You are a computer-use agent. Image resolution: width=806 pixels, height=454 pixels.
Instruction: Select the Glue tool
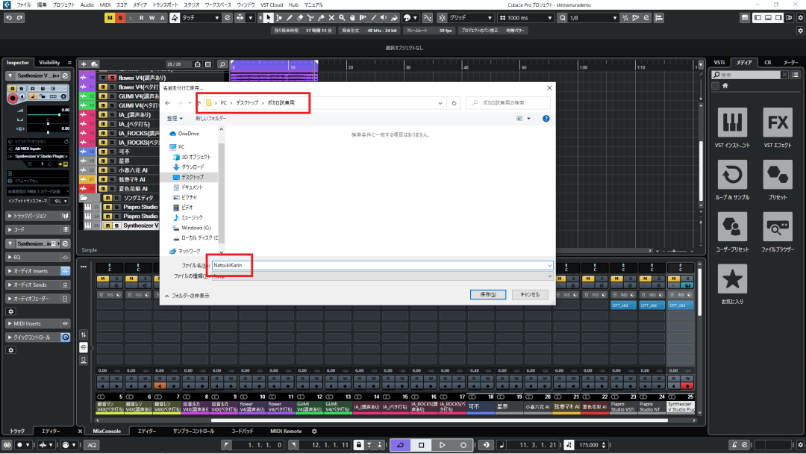pos(321,18)
